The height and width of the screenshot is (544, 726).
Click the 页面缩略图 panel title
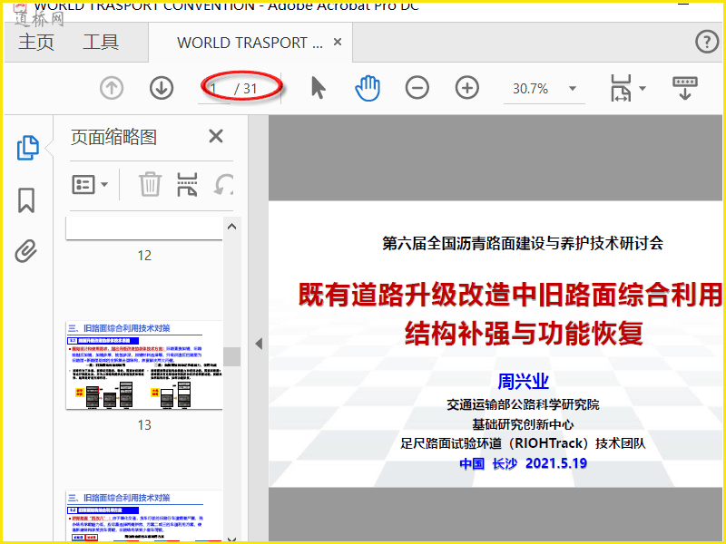[x=114, y=137]
